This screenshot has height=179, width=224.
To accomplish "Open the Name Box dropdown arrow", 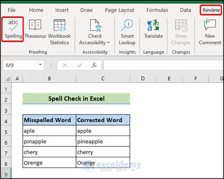I will tap(41, 65).
